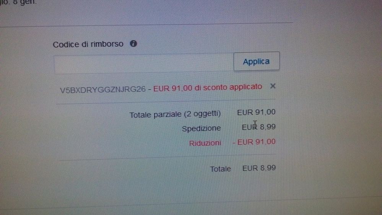Select the coupon code V5BXDRYGGZNJRG26 text
Screen dimensions: 382x215
click(102, 90)
